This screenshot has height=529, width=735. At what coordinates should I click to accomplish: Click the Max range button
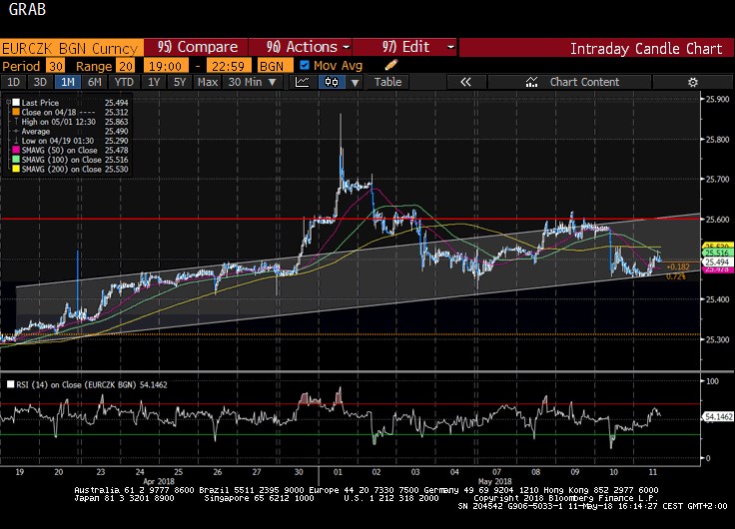[x=208, y=82]
